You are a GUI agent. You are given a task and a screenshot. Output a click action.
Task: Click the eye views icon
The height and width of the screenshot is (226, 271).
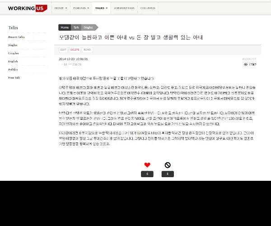pyautogui.click(x=245, y=65)
